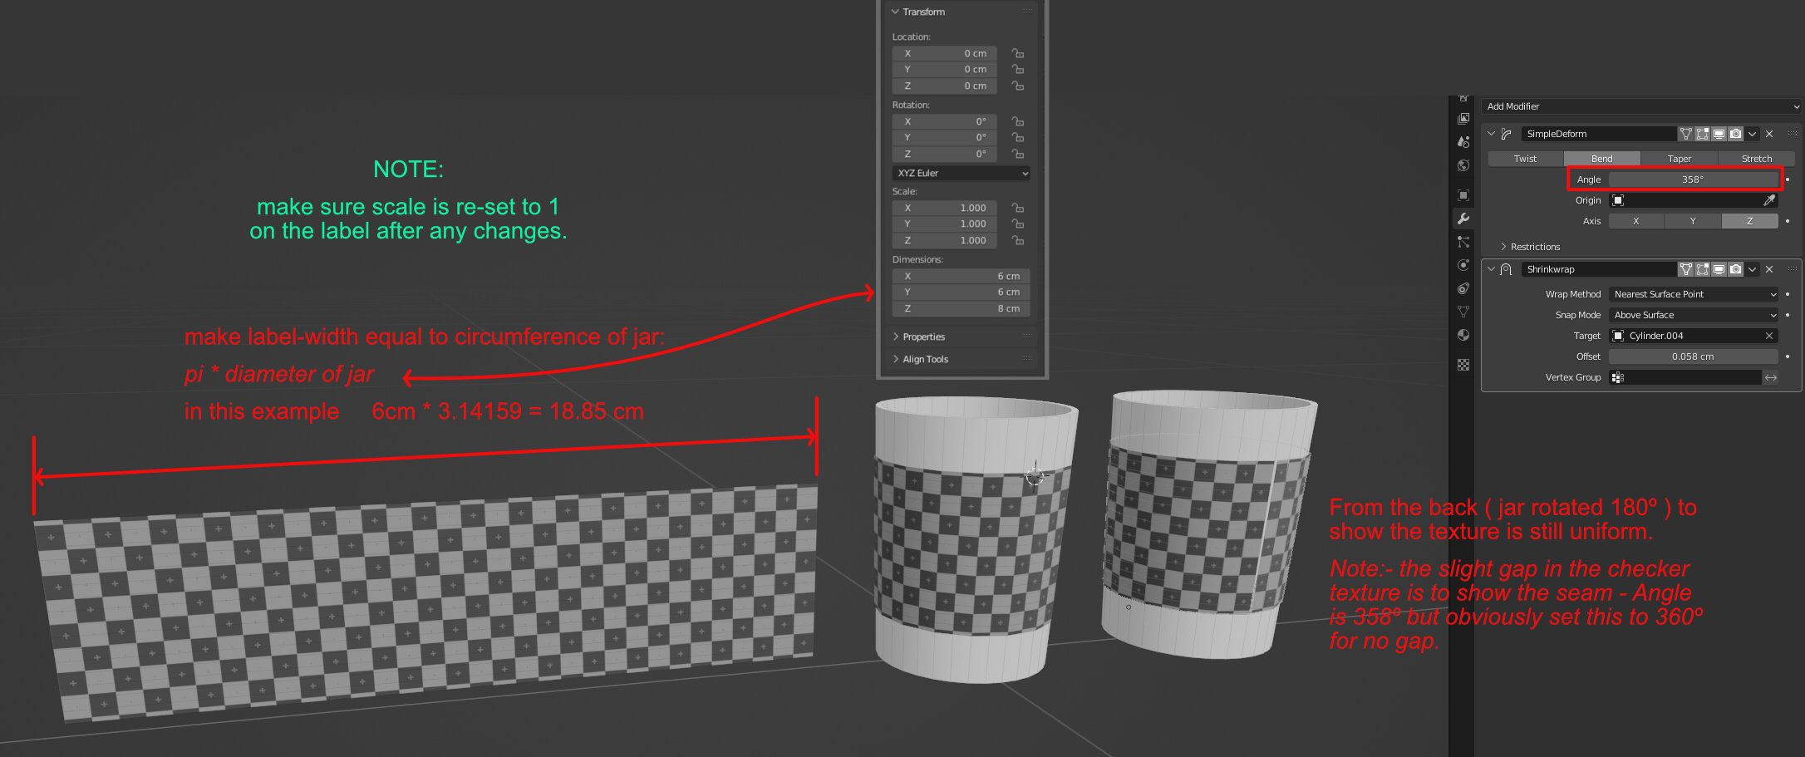The width and height of the screenshot is (1805, 757).
Task: Select the Twist deform mode
Action: click(x=1526, y=159)
